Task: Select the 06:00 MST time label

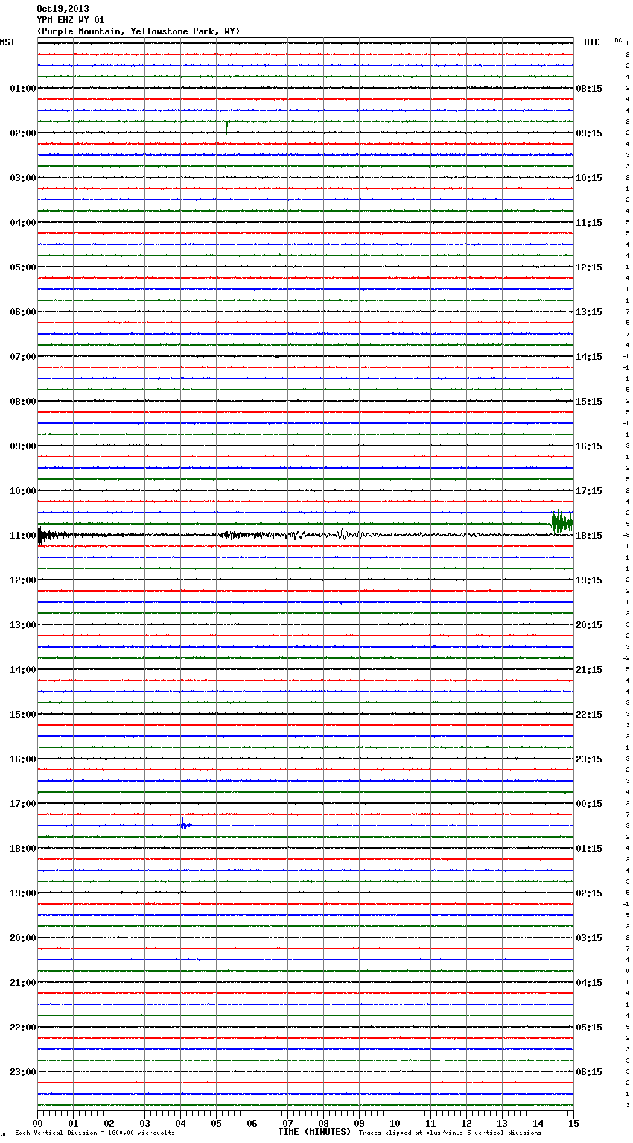Action: click(23, 312)
